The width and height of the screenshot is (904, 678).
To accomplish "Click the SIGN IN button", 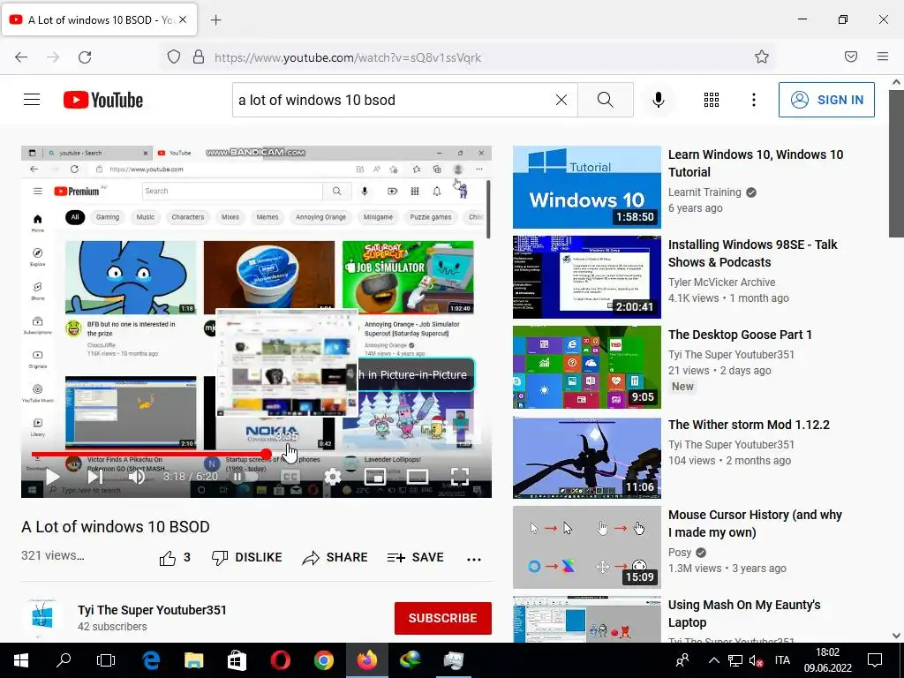I will coord(826,100).
